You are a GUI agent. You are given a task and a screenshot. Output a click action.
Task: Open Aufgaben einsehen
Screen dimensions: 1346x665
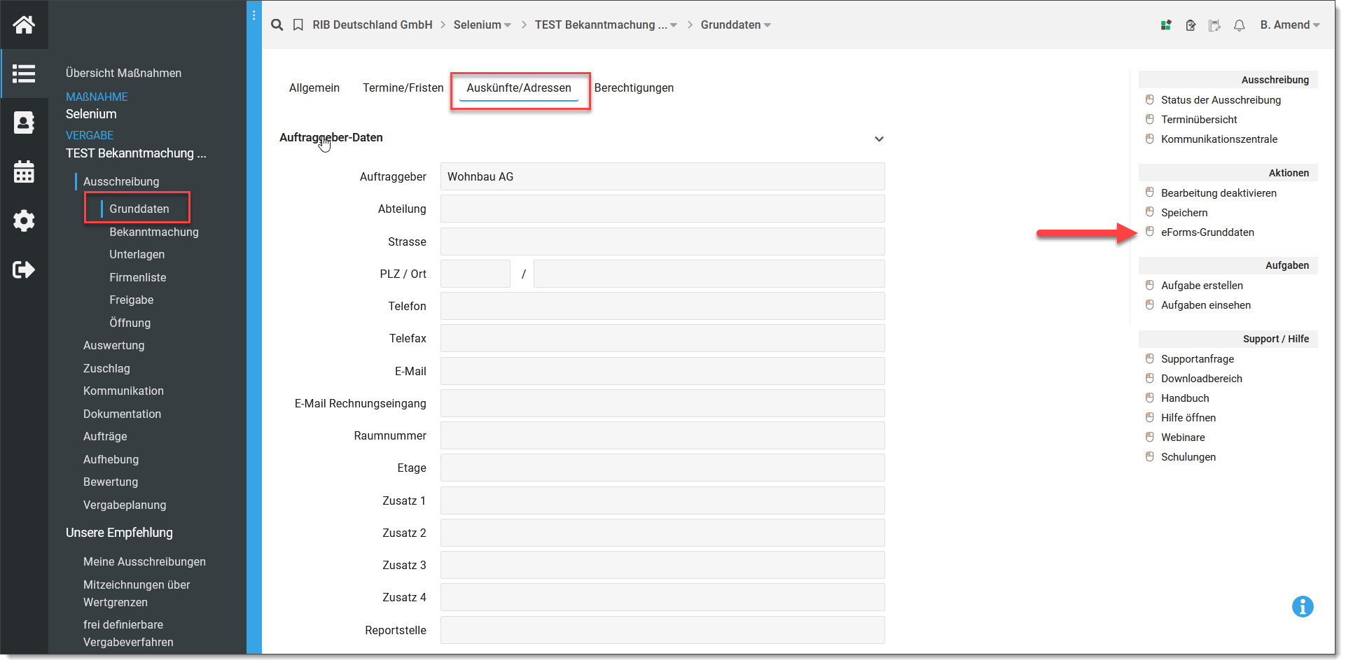tap(1206, 305)
